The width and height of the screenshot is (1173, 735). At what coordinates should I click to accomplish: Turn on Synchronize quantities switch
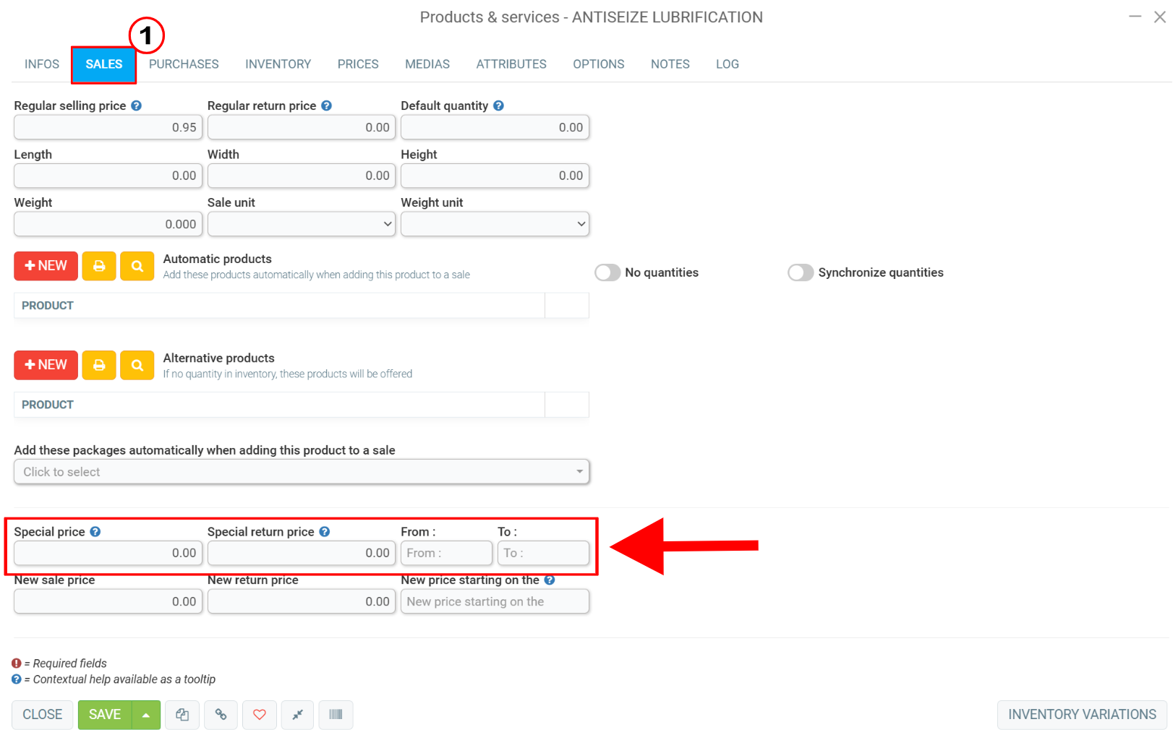coord(801,272)
